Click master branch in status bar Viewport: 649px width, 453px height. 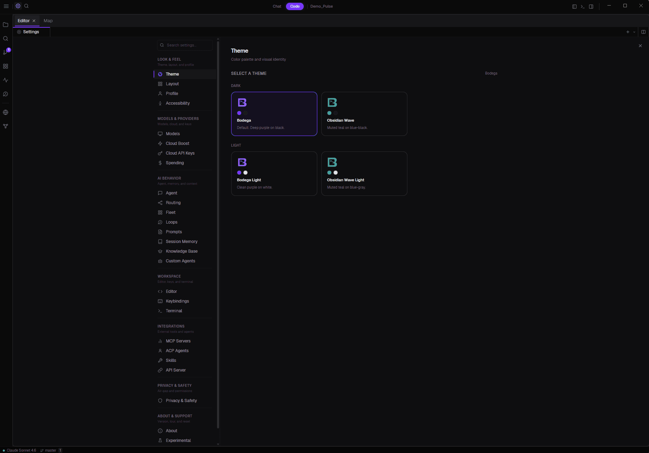(48, 450)
